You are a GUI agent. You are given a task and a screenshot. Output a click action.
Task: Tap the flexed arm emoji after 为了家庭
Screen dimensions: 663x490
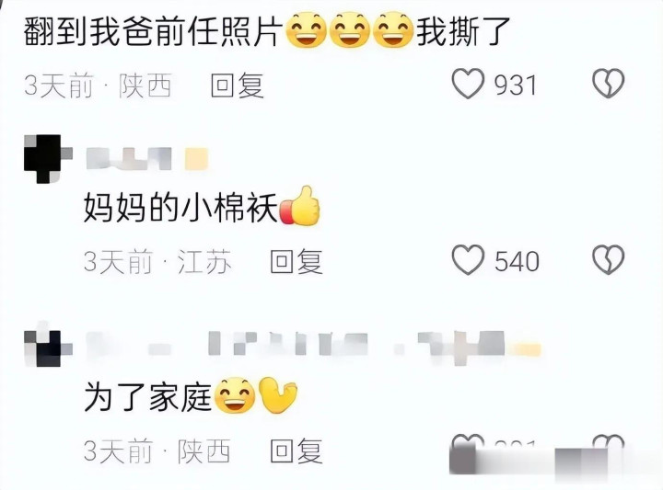click(x=278, y=395)
